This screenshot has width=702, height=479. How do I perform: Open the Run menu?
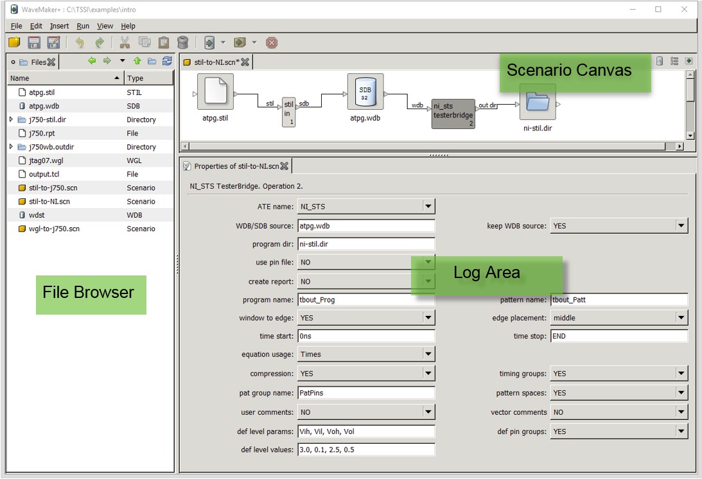coord(83,26)
